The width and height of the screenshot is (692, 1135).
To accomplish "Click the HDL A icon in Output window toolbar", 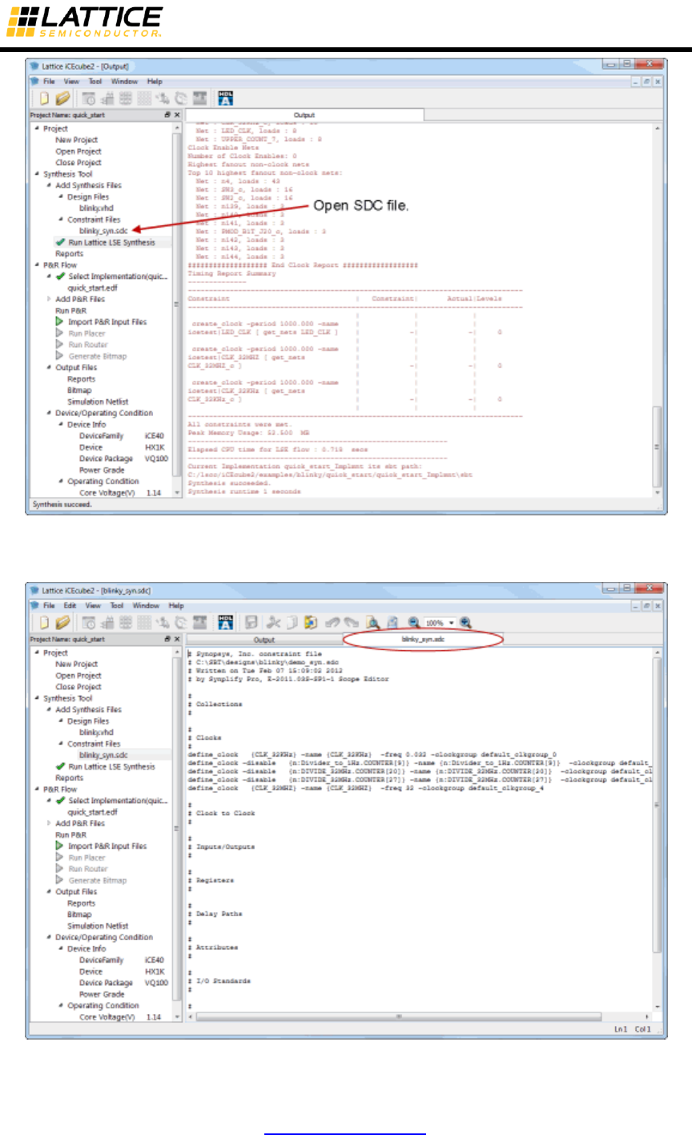I will [x=225, y=99].
